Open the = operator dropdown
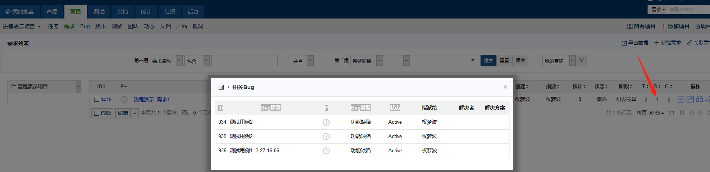Screen dimensions: 710x172 (x=397, y=61)
